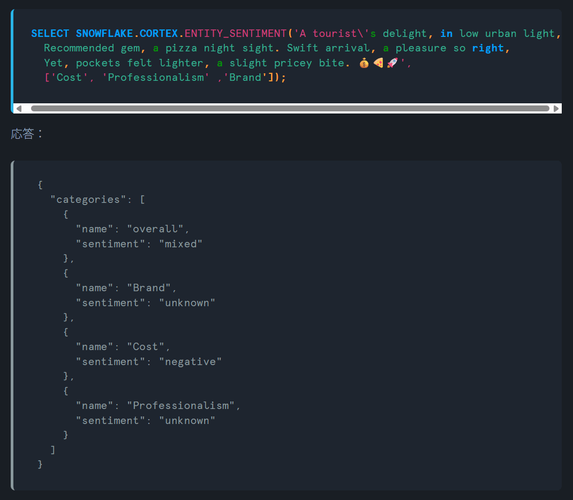
Task: Click the "unknown" sentiment under Professionalism
Action: coord(187,421)
